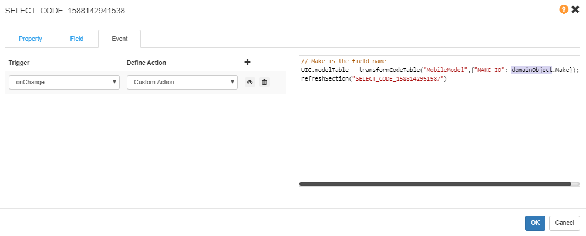Click the comment line in code editor

coord(343,61)
